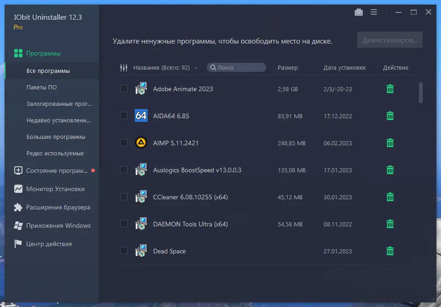Click the trash icon for AIMP 5.11.2421
The height and width of the screenshot is (307, 441).
[x=390, y=143]
